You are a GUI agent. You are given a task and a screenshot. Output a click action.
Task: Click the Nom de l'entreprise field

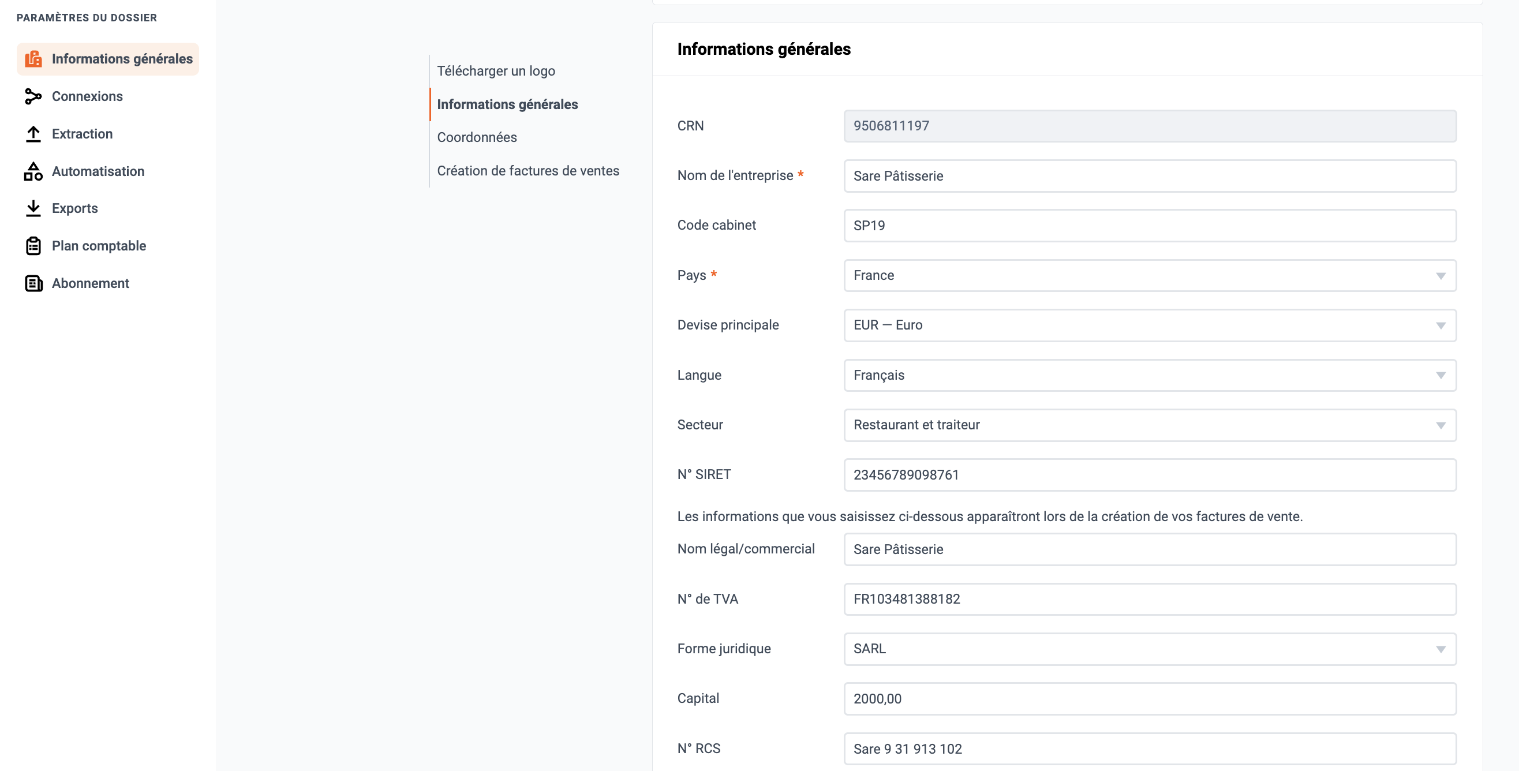(x=1150, y=176)
